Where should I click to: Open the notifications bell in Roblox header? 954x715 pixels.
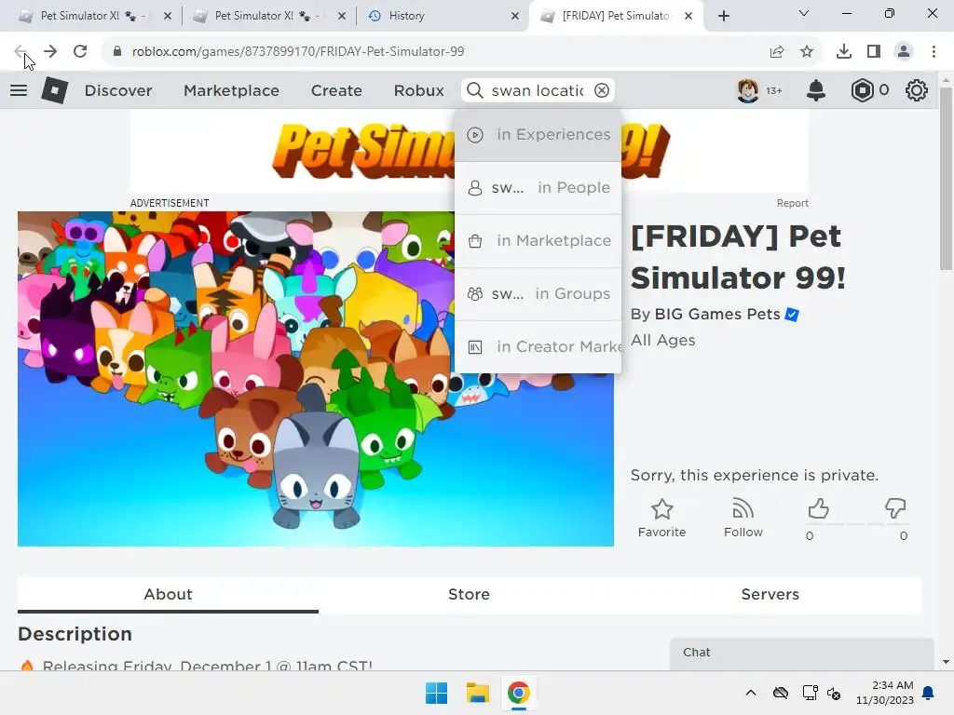[x=816, y=90]
